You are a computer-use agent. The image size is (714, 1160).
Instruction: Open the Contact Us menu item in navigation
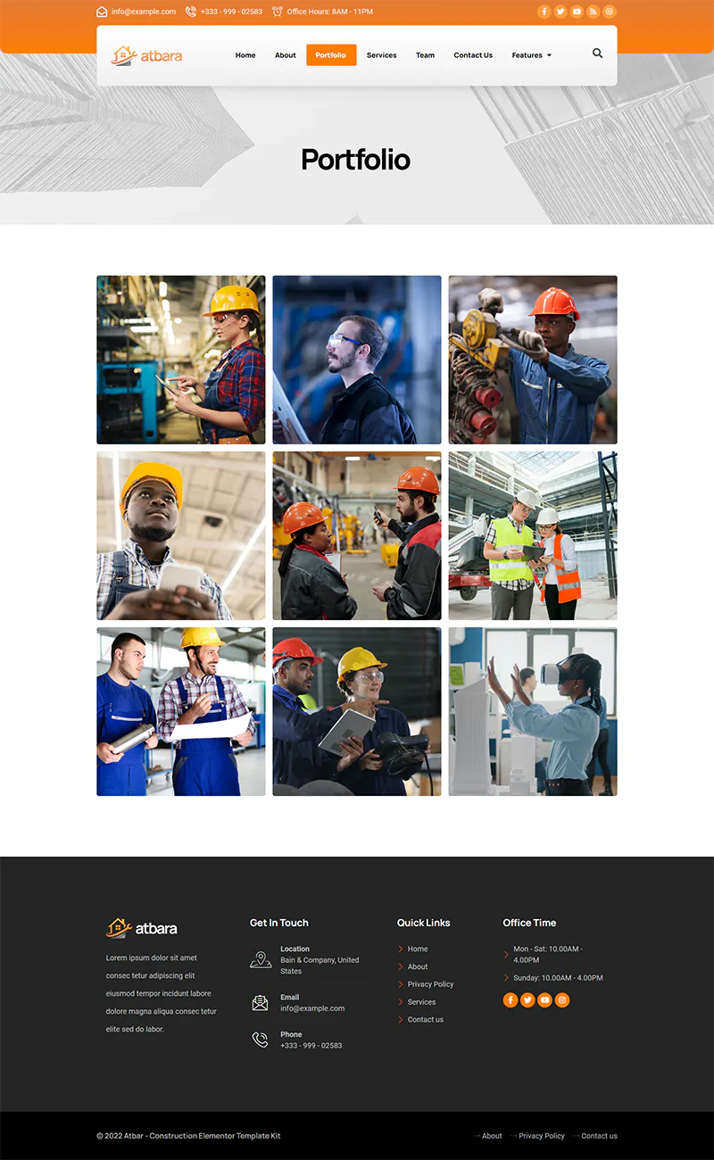coord(473,55)
